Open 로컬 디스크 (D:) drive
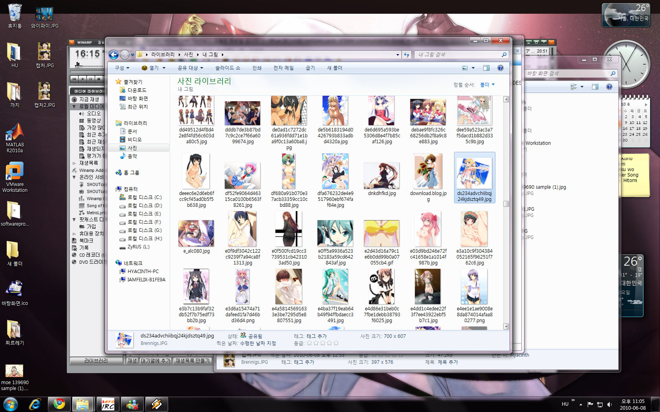The width and height of the screenshot is (660, 412). coord(145,206)
